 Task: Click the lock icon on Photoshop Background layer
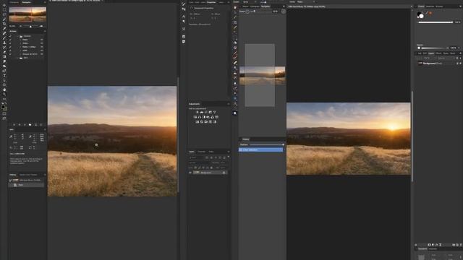224,173
